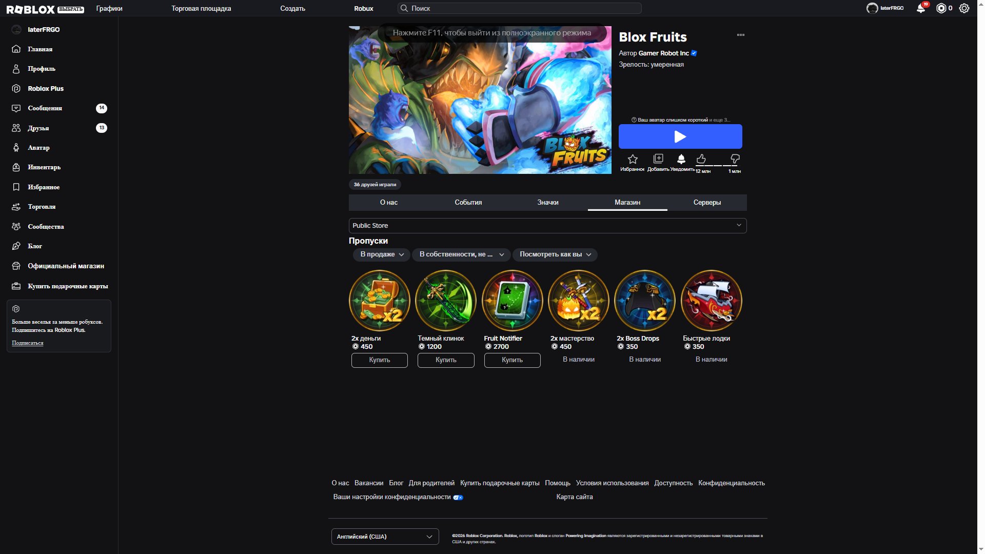Open the gift cards sidebar icon

(x=16, y=286)
